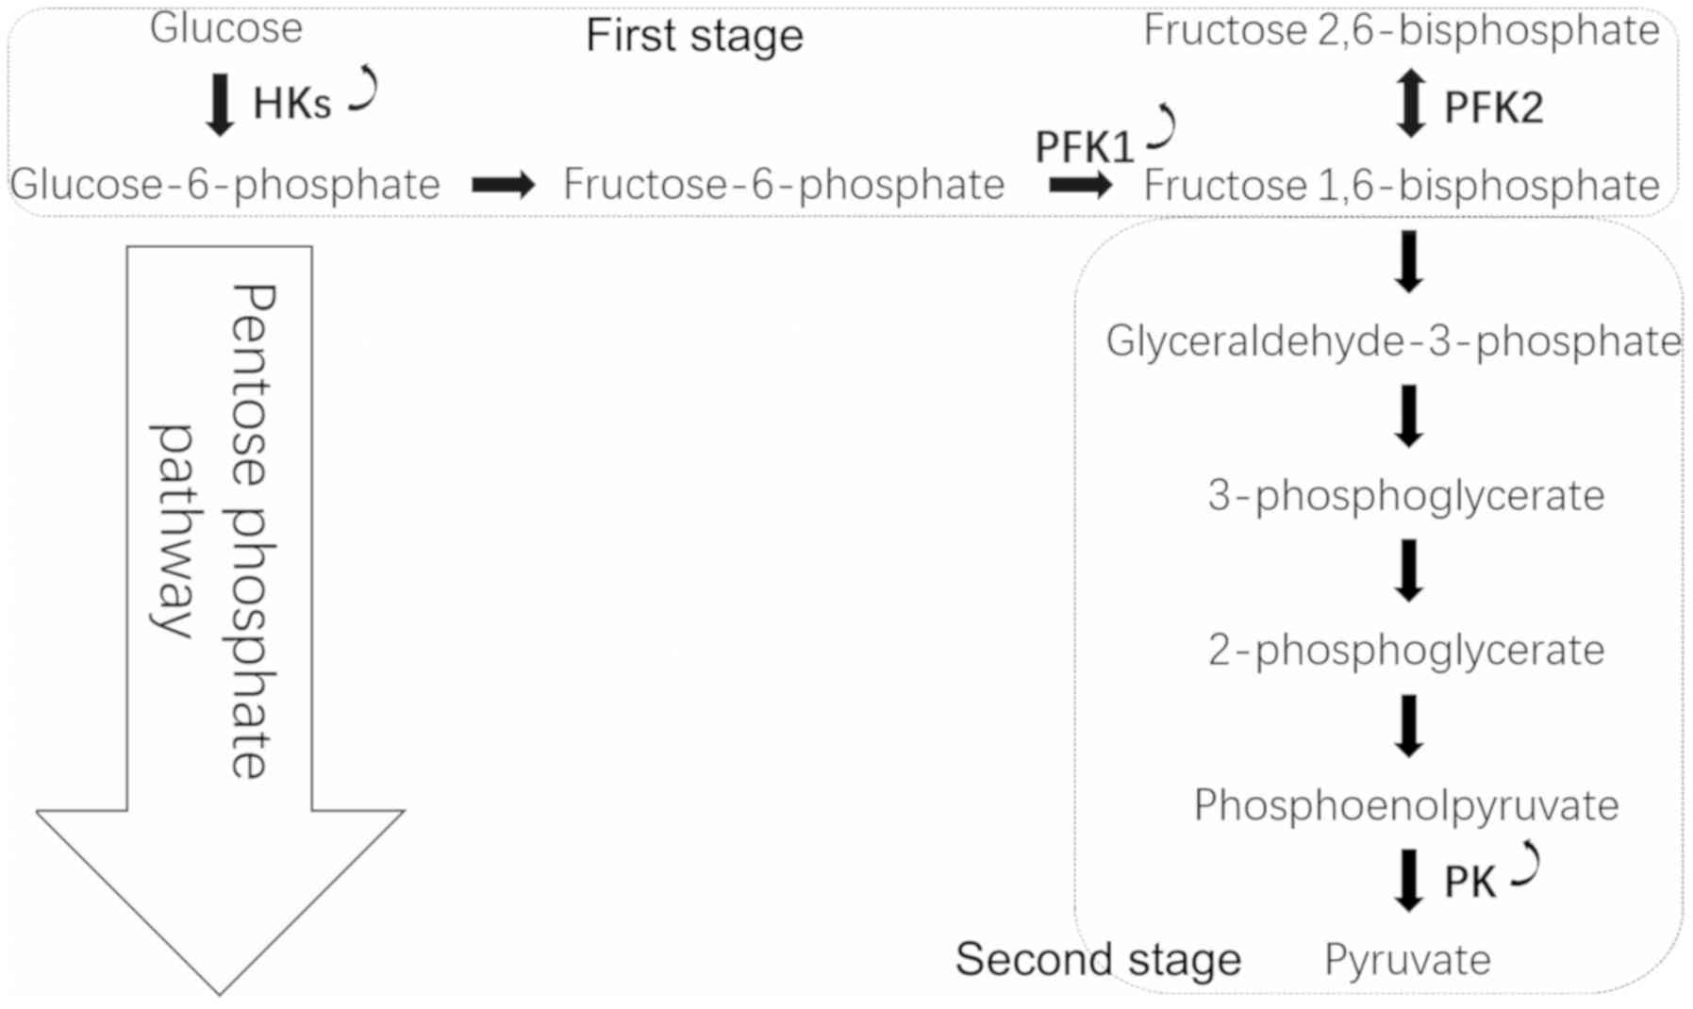
Task: Click the down arrow left of PK
Action: [1409, 880]
